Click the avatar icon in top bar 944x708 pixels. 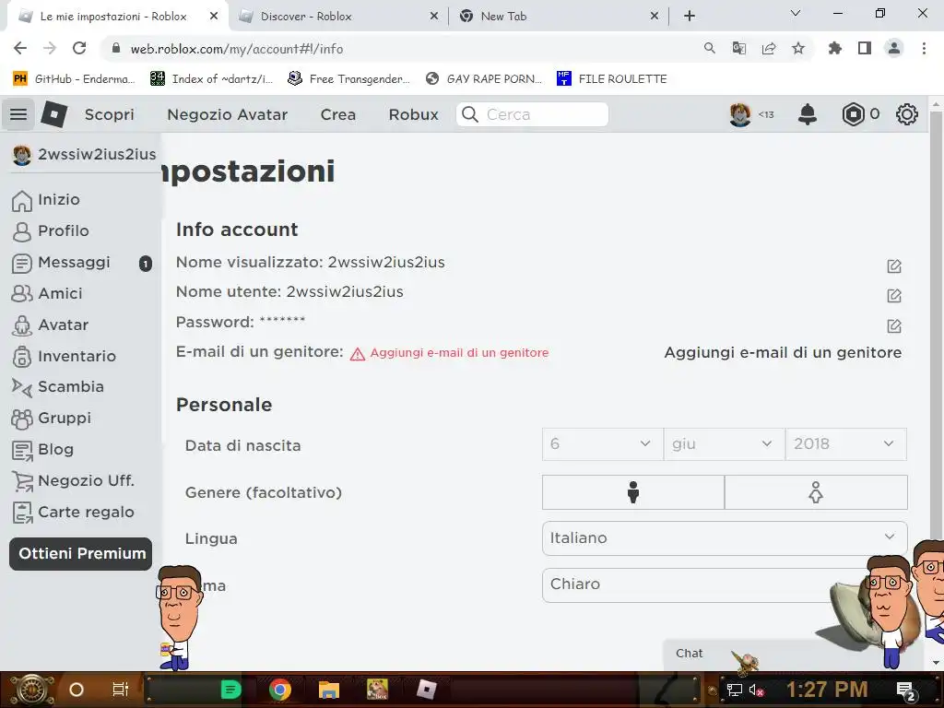740,113
